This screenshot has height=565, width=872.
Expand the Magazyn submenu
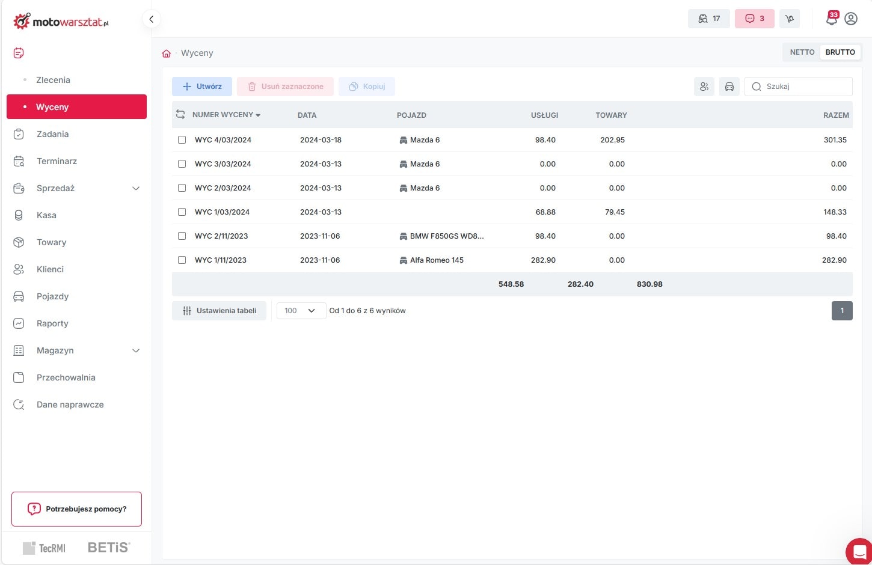[136, 350]
